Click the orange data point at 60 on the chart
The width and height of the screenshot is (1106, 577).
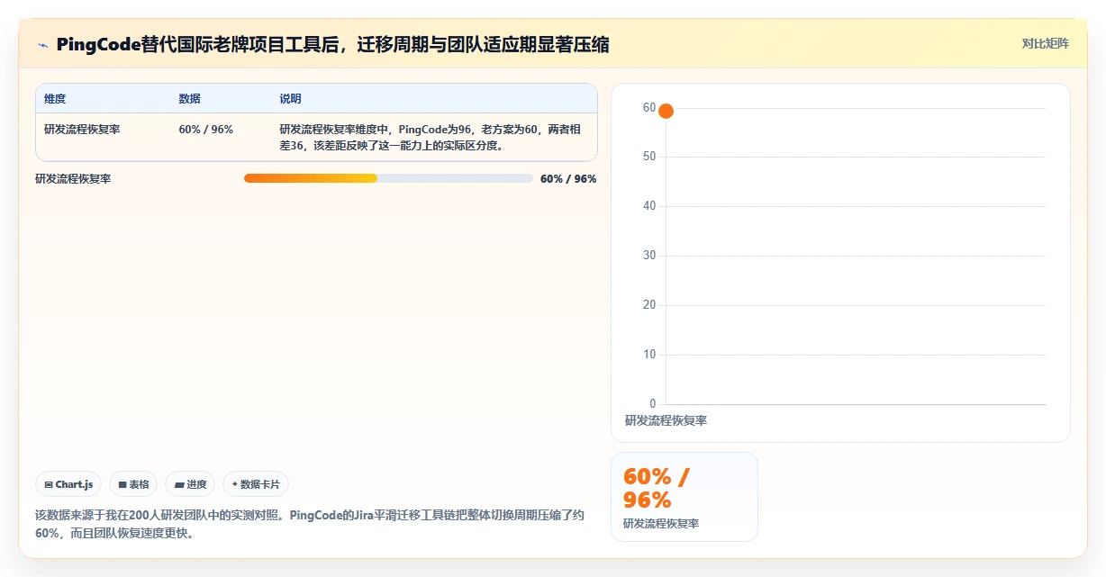click(666, 111)
